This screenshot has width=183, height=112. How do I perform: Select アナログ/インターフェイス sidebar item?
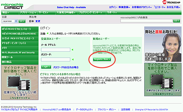pos(20,43)
